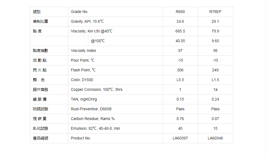Select the R78EP column header
266x157 pixels.
click(x=215, y=12)
